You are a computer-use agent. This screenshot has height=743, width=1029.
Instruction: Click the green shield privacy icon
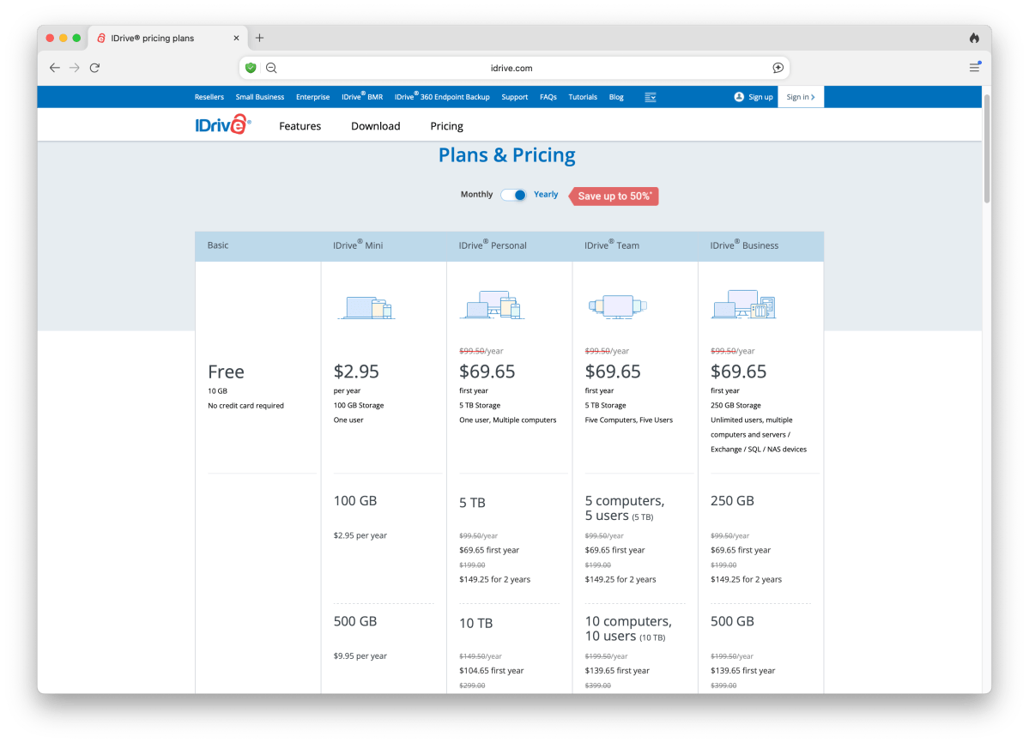(251, 68)
